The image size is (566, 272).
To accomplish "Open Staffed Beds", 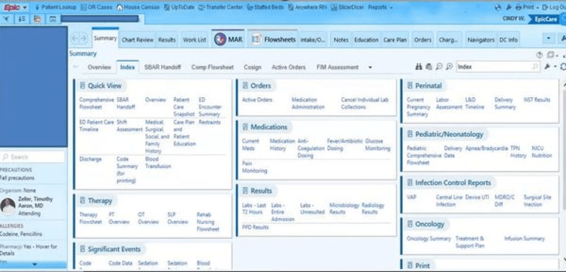I will pyautogui.click(x=266, y=8).
